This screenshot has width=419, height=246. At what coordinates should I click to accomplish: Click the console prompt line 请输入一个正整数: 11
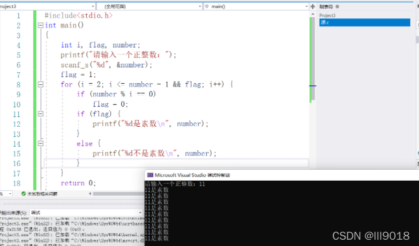pyautogui.click(x=174, y=183)
